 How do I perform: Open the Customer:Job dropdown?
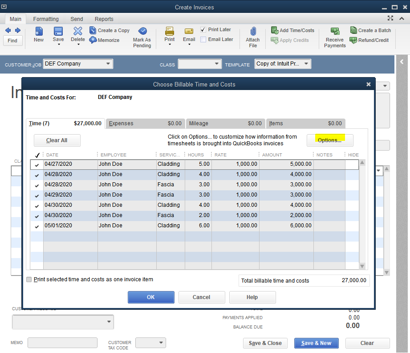pyautogui.click(x=108, y=64)
